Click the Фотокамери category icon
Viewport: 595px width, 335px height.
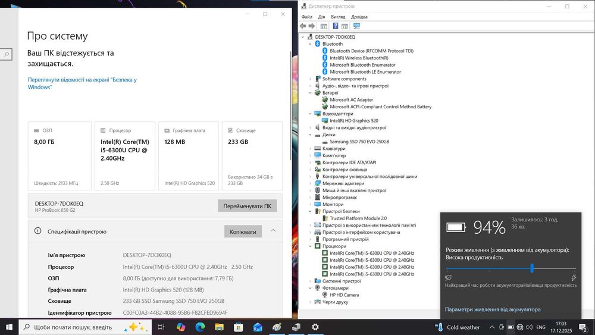(x=318, y=288)
